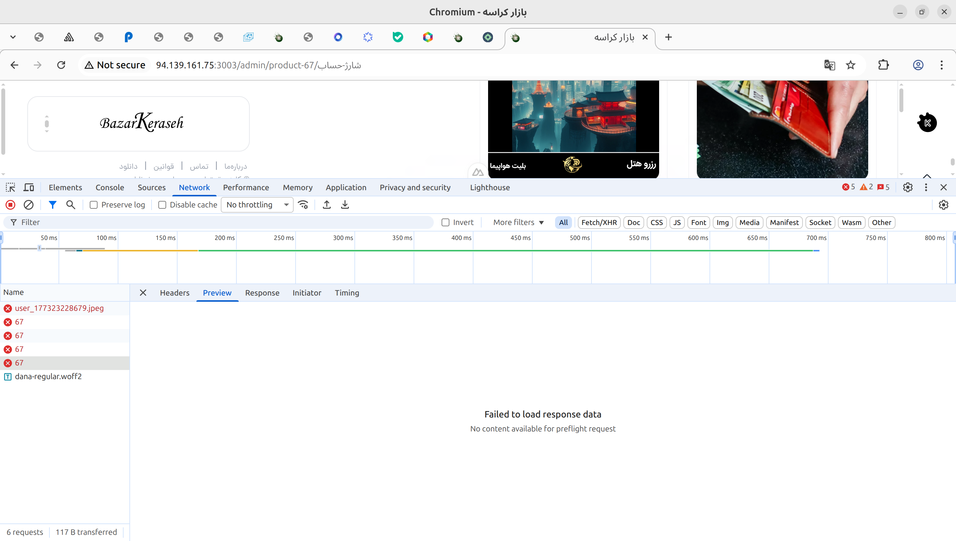The height and width of the screenshot is (541, 956).
Task: Switch to the Timing tab
Action: tap(347, 293)
